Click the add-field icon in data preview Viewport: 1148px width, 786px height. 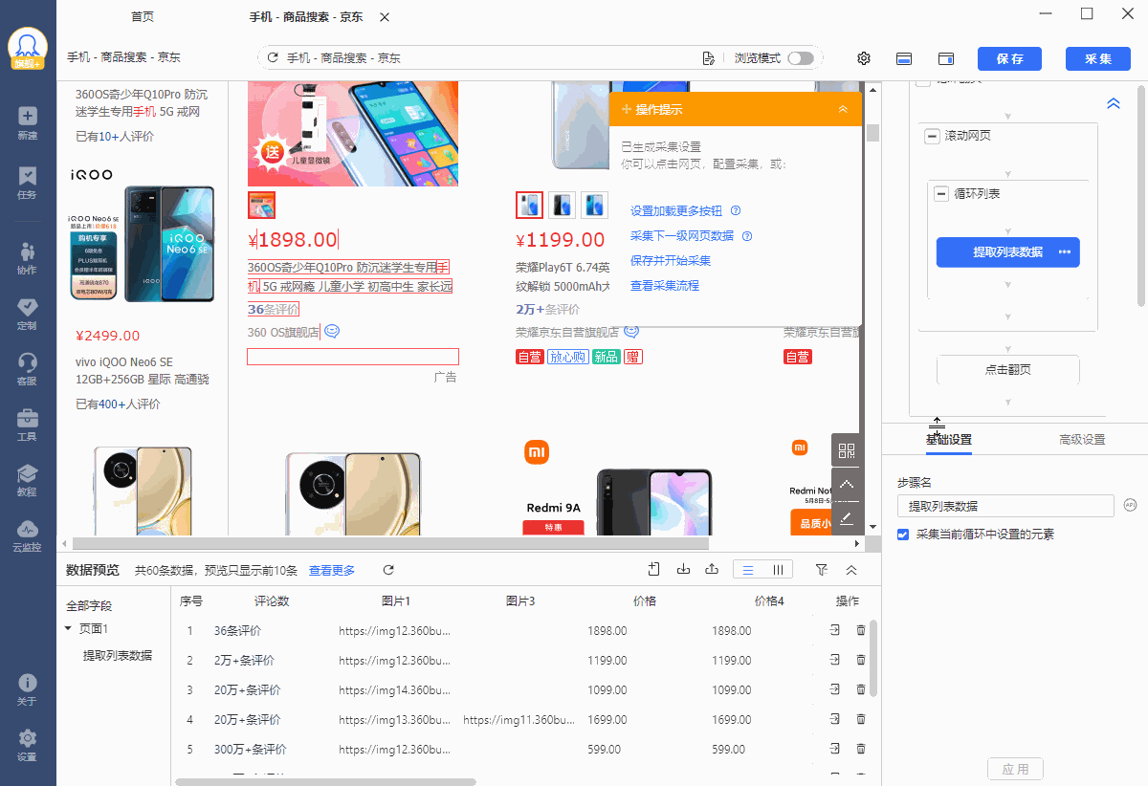[x=654, y=570]
